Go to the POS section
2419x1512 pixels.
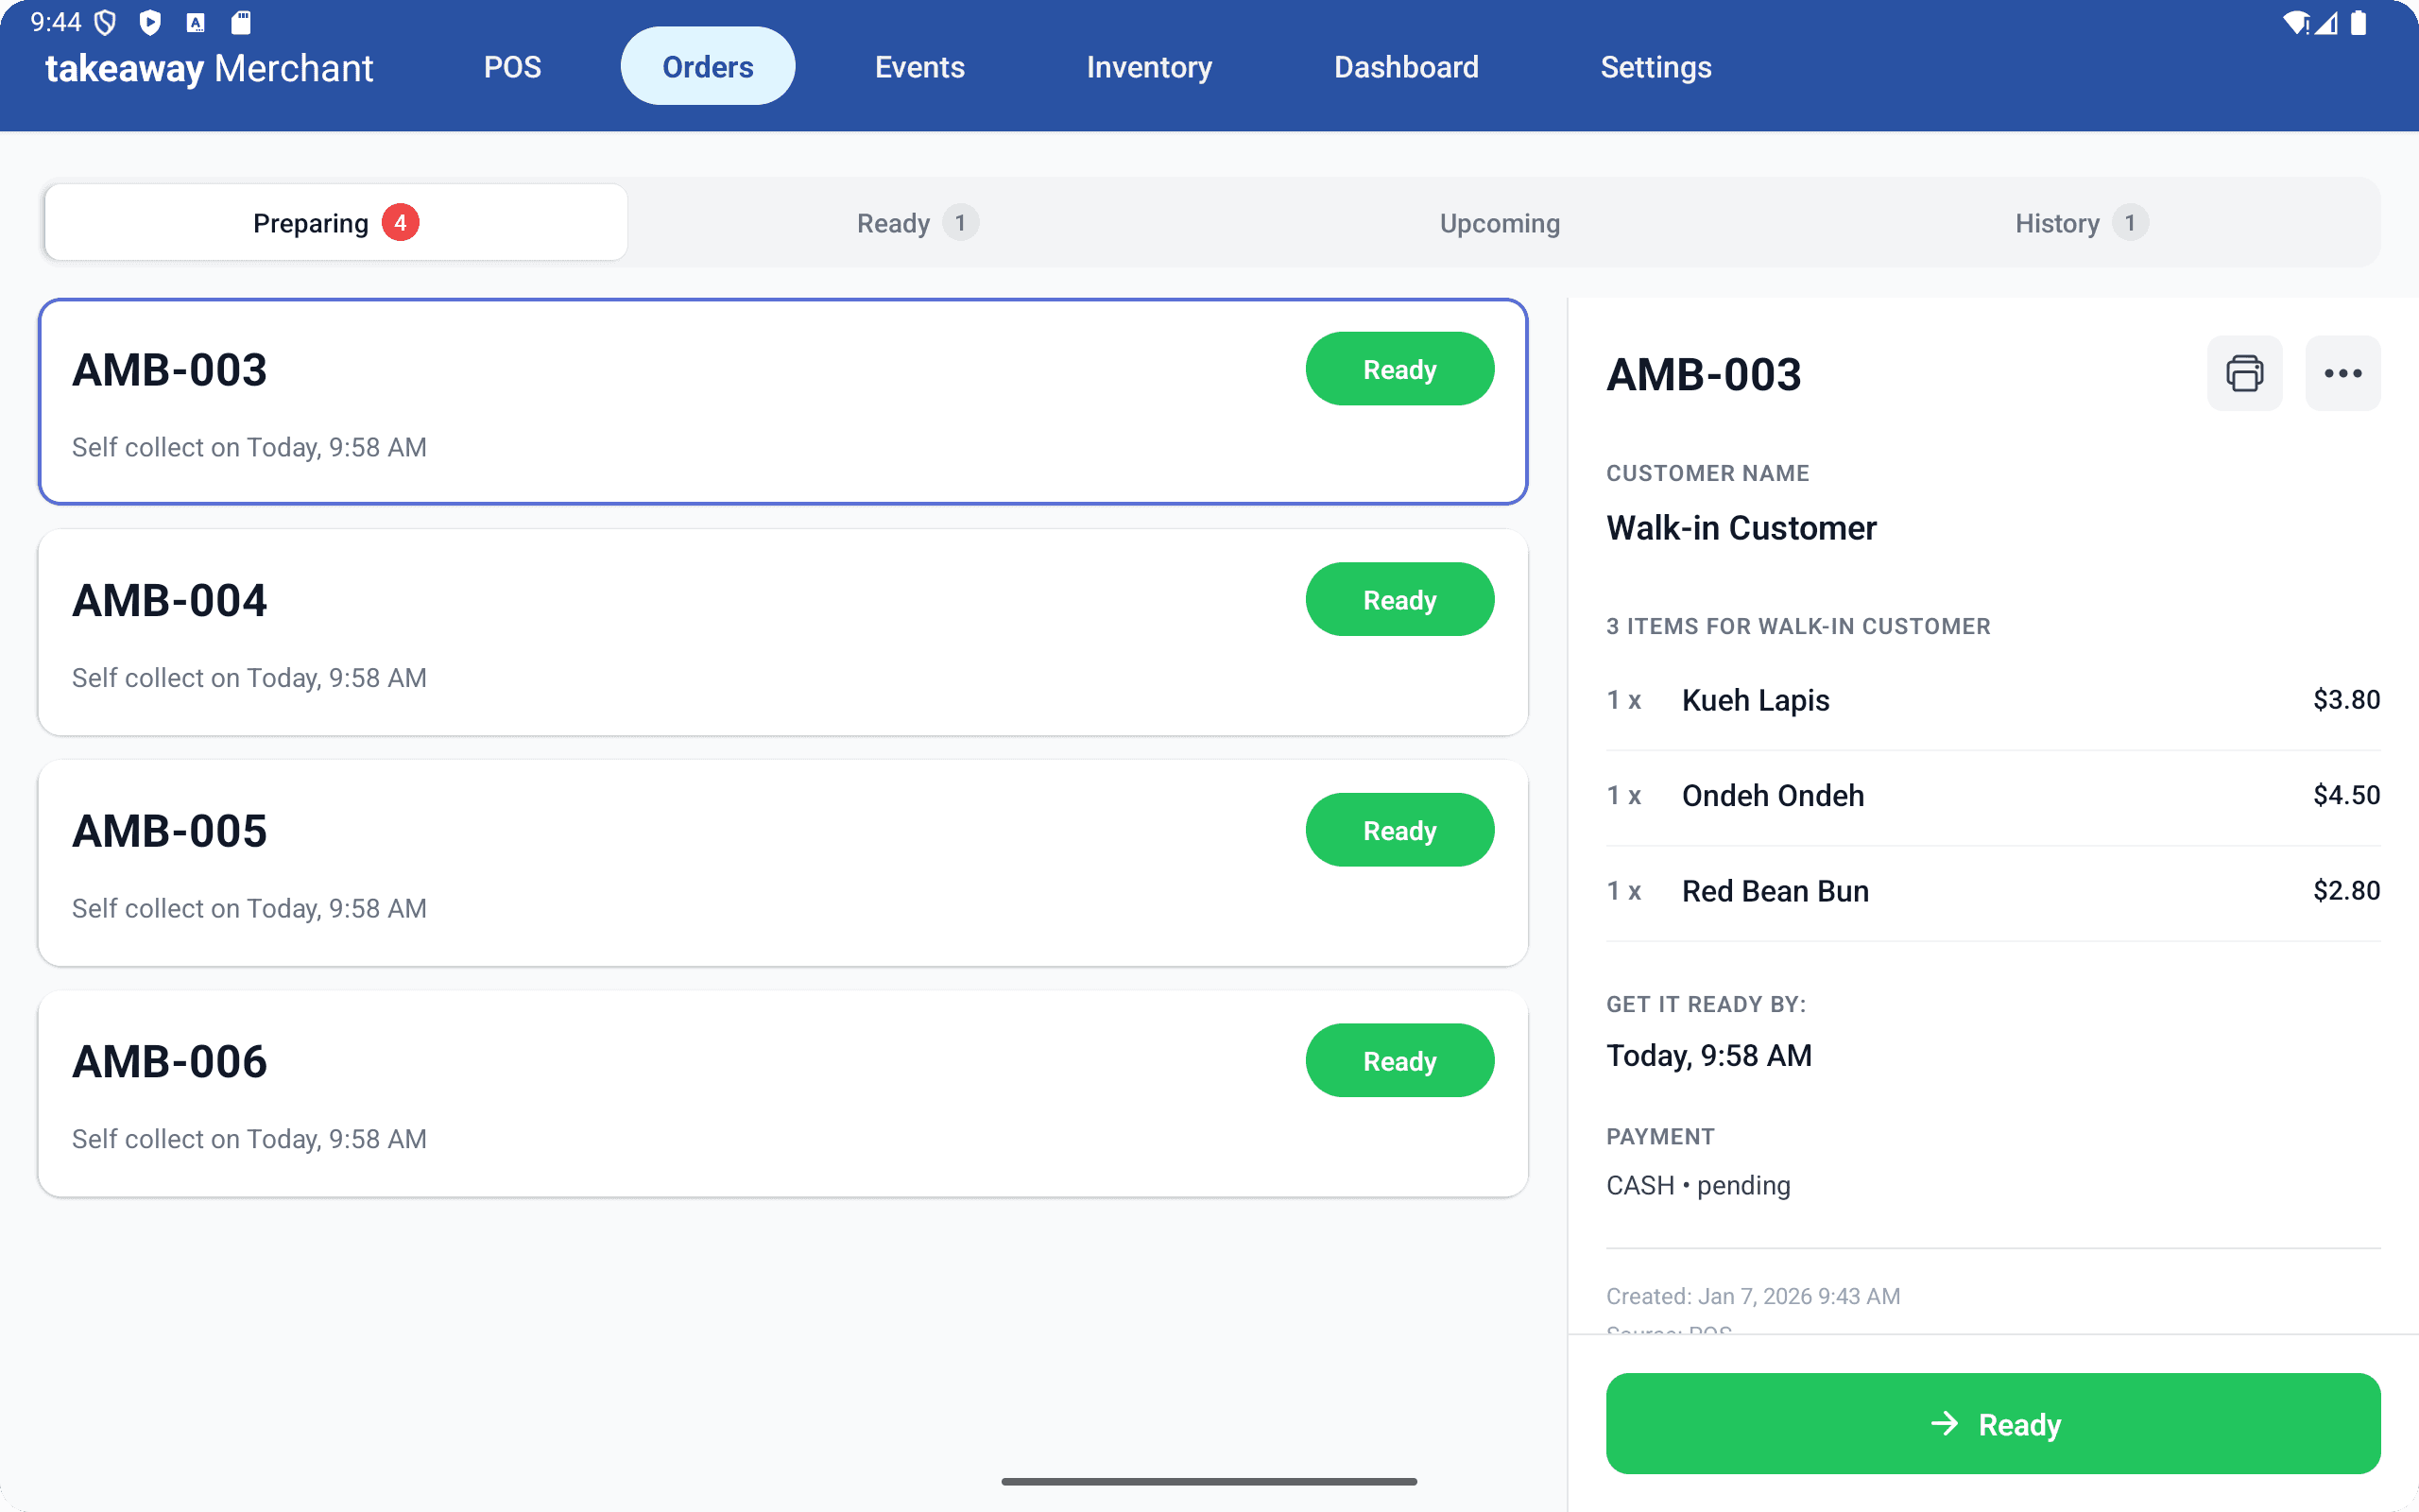(512, 67)
